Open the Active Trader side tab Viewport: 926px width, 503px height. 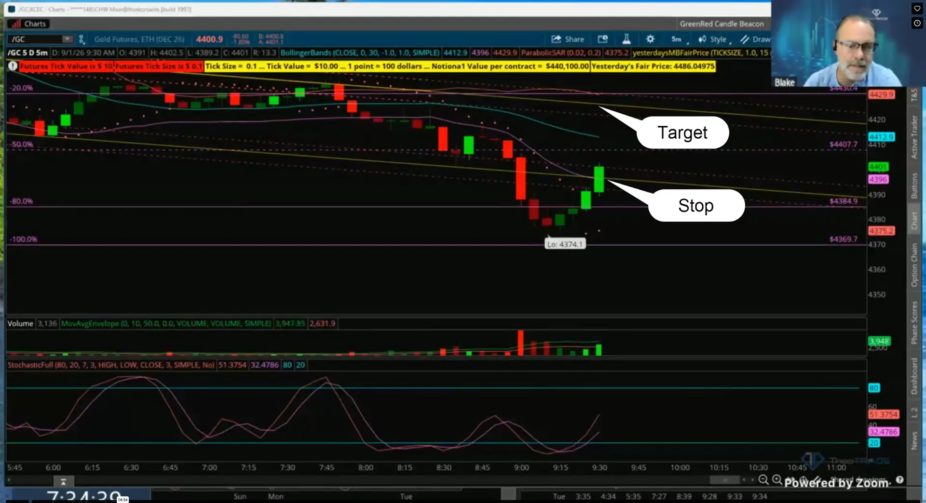(x=914, y=137)
